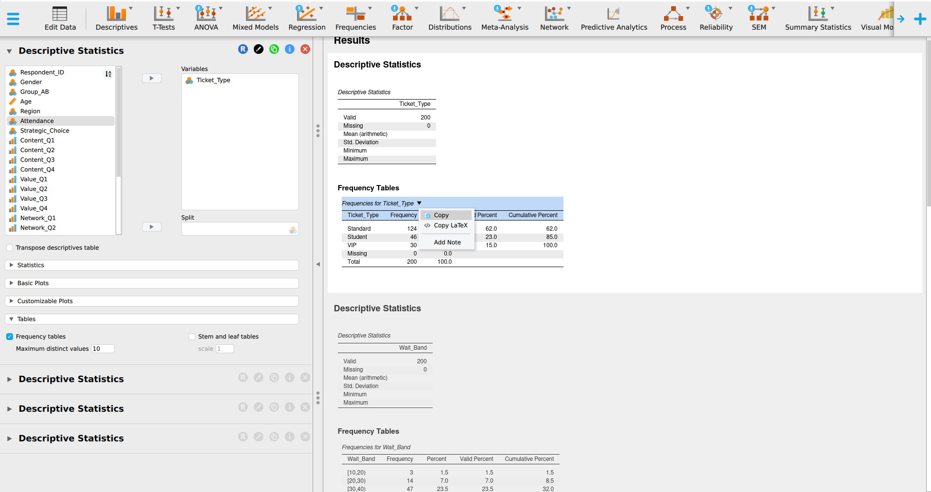This screenshot has height=492, width=931.
Task: Open the Distributions module menu
Action: (x=450, y=19)
